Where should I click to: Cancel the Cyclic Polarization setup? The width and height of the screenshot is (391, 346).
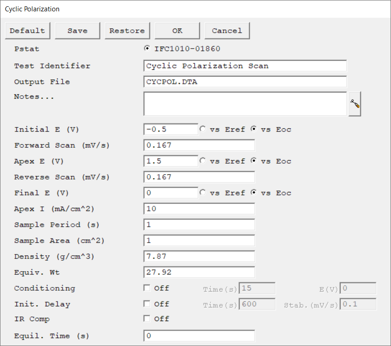tap(227, 31)
